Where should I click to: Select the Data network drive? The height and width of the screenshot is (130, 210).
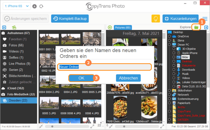[x=194, y=86]
